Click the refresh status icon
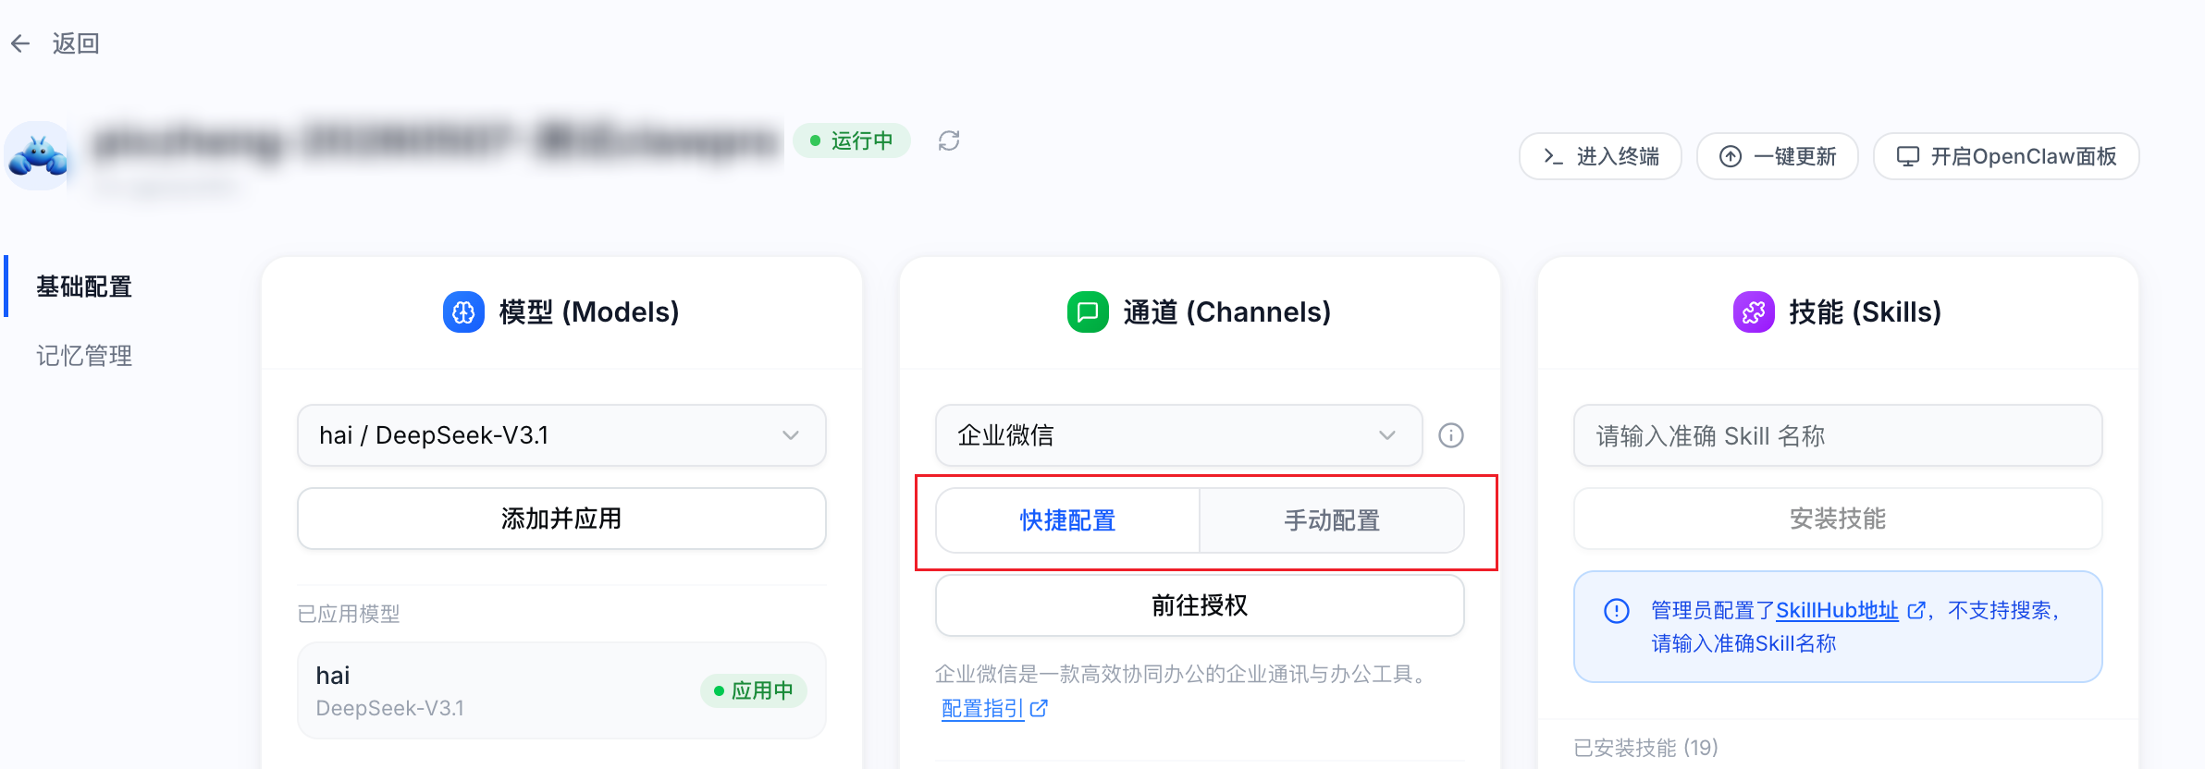2205x769 pixels. pyautogui.click(x=949, y=140)
